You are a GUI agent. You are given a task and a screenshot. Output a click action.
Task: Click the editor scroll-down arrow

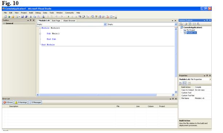tap(176, 92)
